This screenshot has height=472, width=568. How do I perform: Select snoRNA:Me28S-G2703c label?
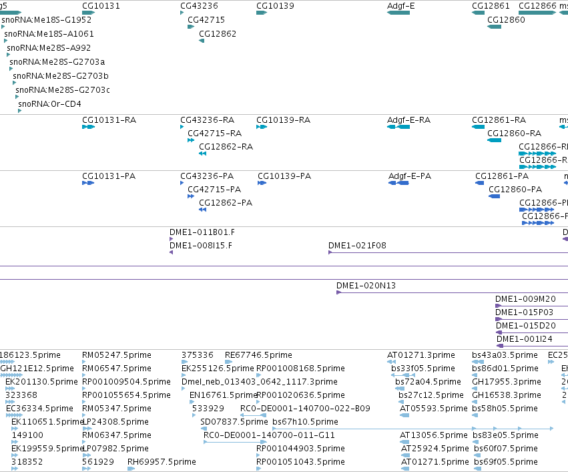coord(63,90)
